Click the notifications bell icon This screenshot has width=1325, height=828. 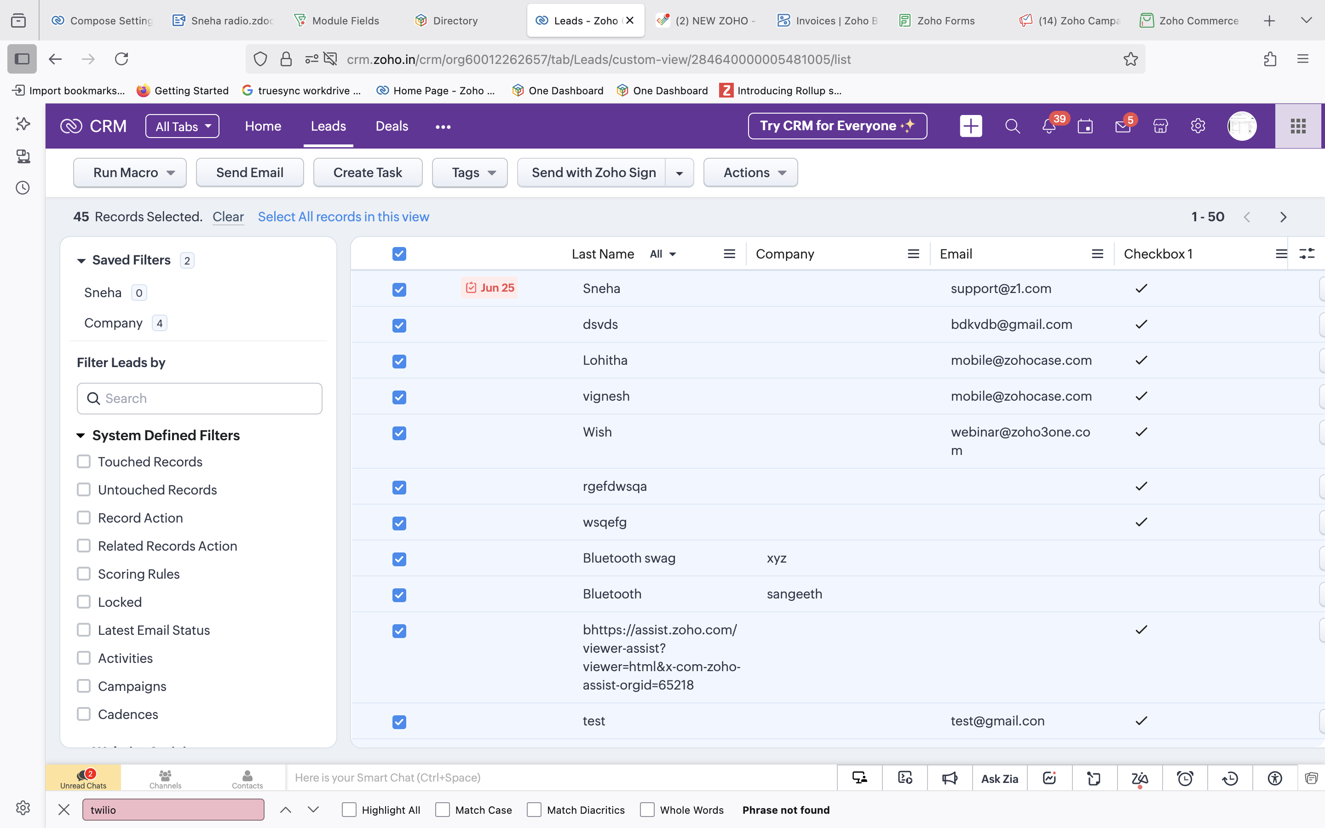coord(1048,126)
